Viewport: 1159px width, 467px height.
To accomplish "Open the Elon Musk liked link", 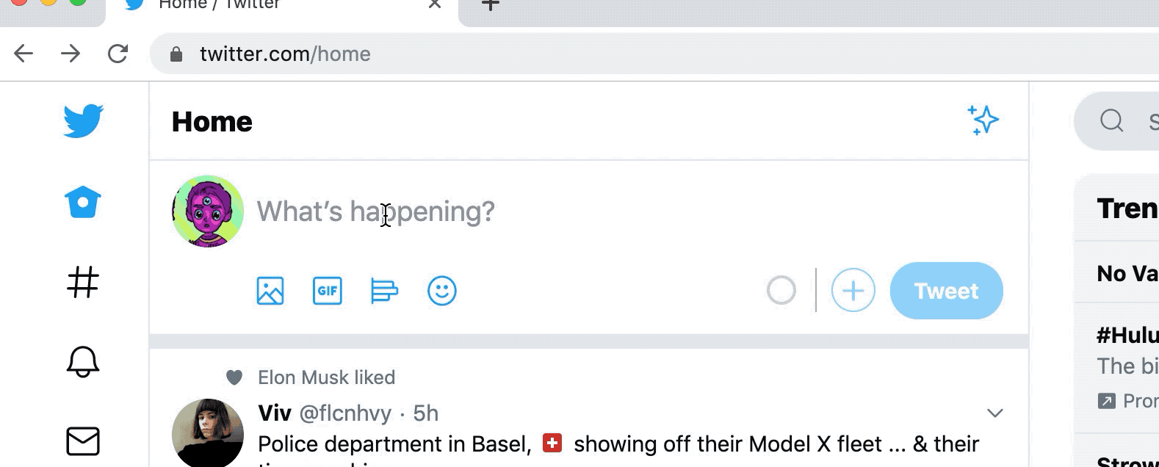I will point(326,377).
